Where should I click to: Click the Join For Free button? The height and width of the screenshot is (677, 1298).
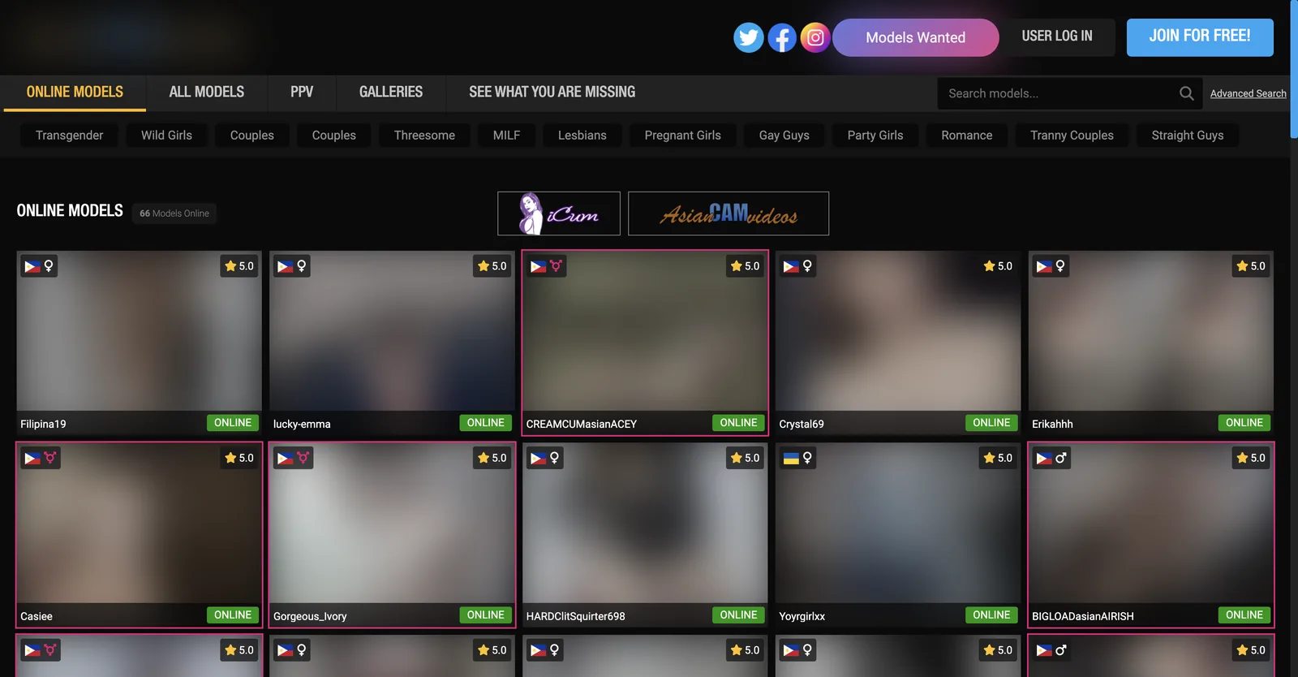(1200, 37)
